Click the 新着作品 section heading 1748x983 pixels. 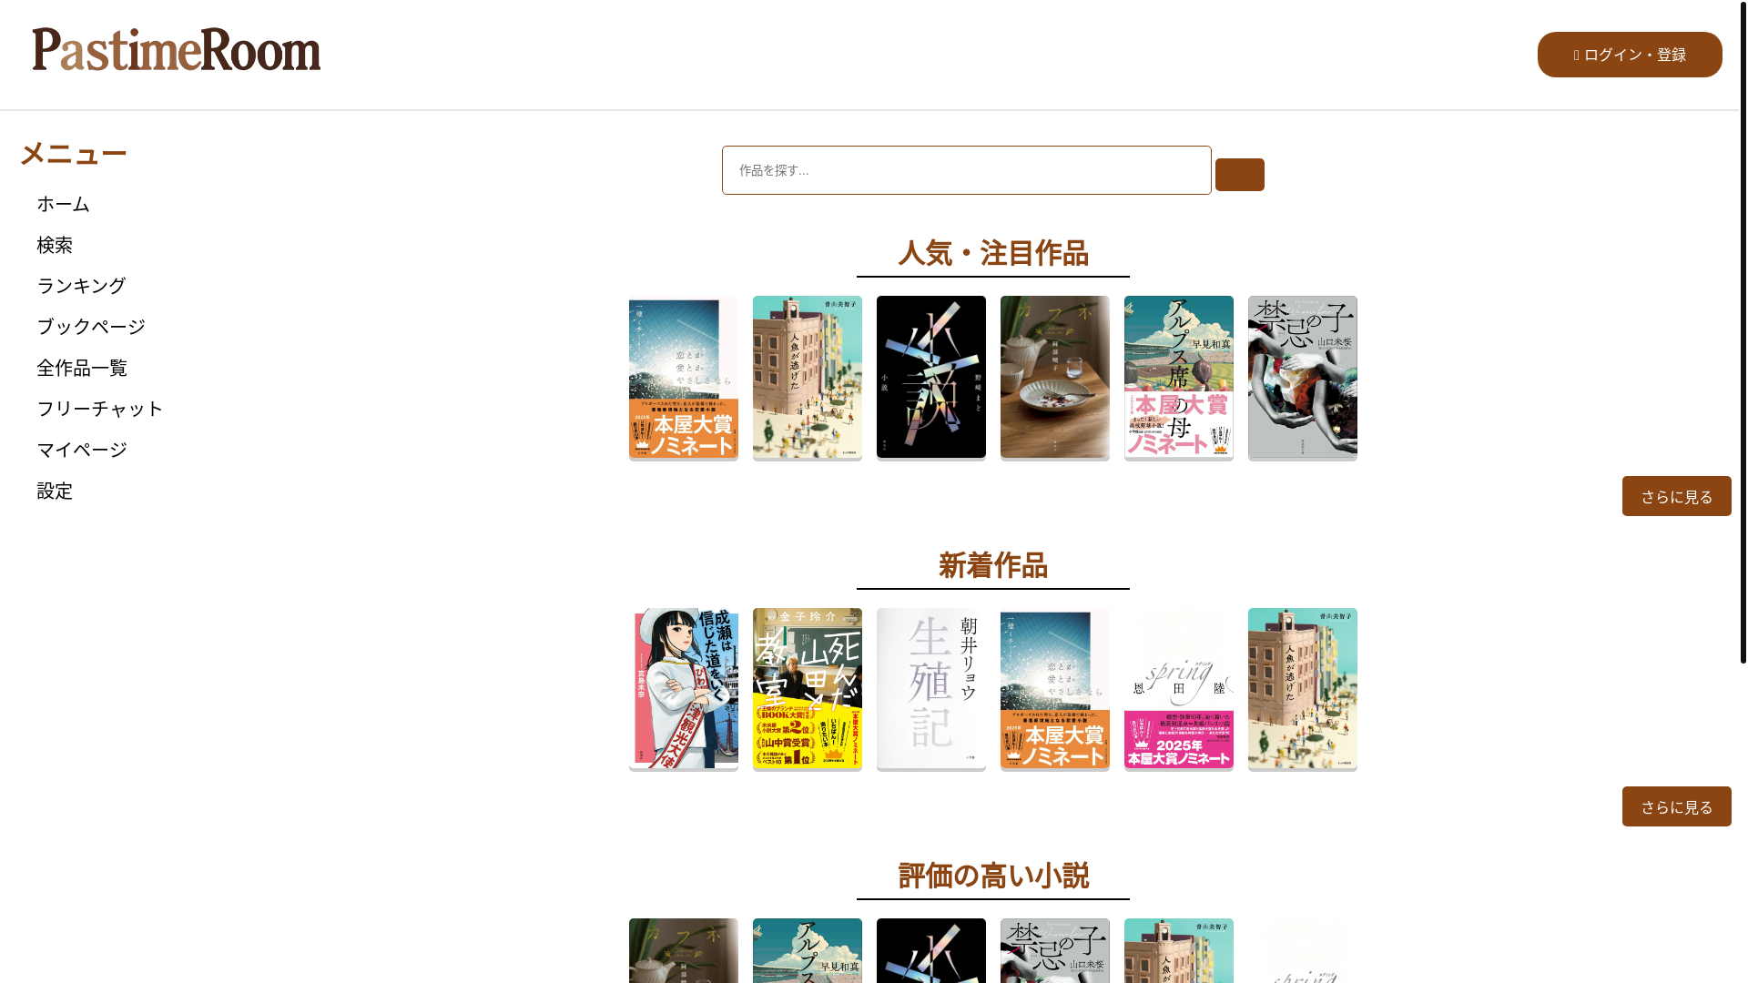coord(993,565)
